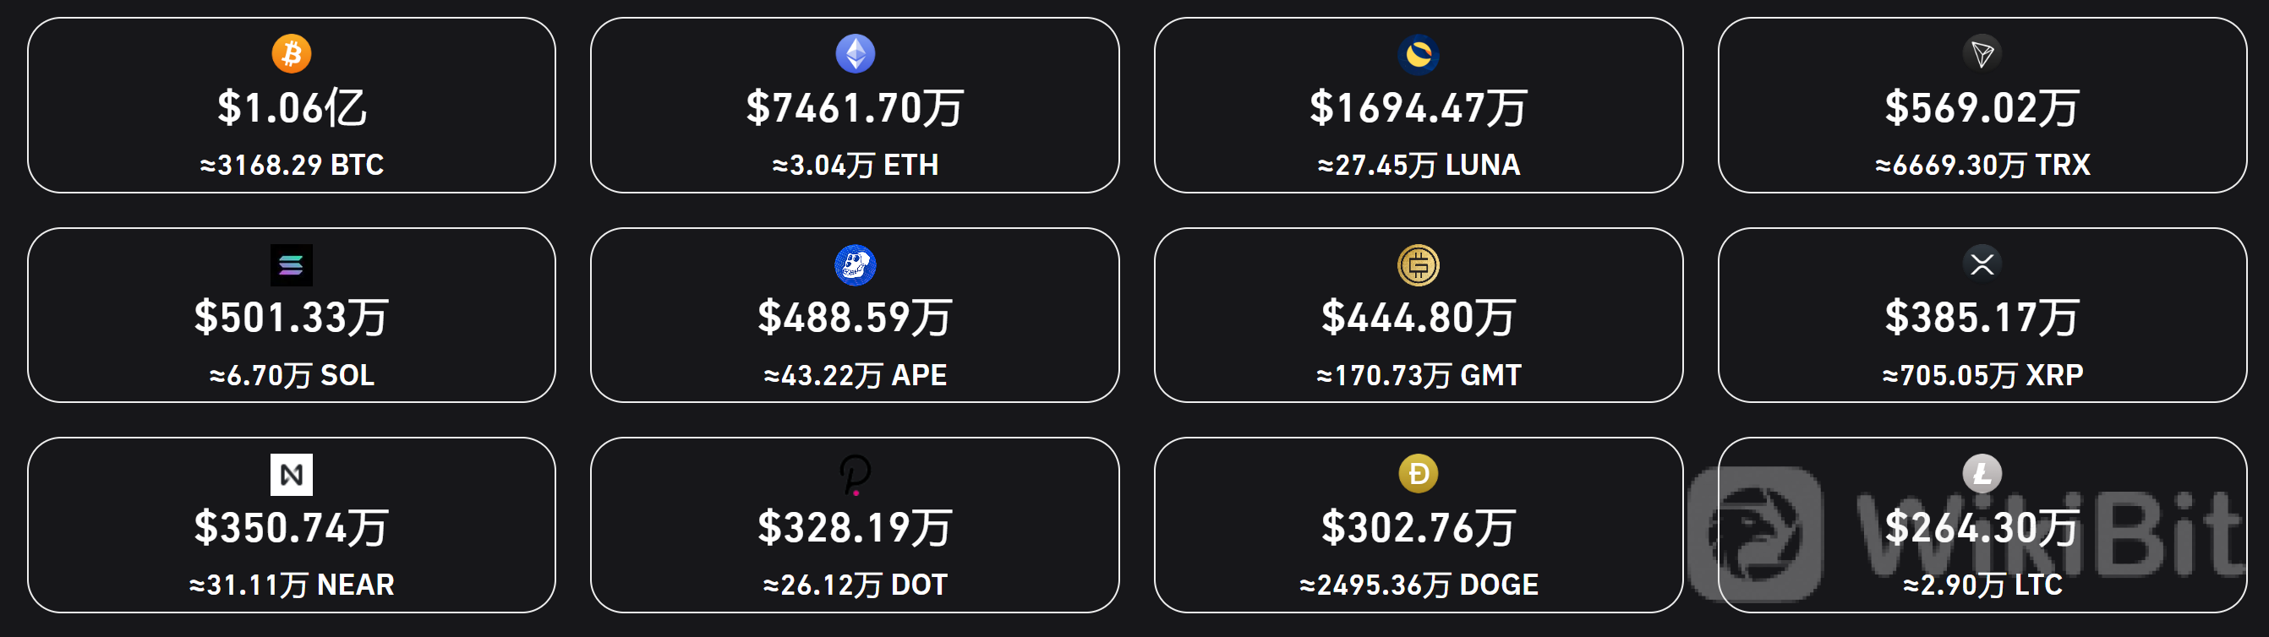Click the Dogecoin gold icon
Image resolution: width=2269 pixels, height=637 pixels.
coord(1419,474)
